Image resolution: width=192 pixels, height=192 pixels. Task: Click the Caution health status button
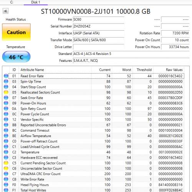(16, 32)
